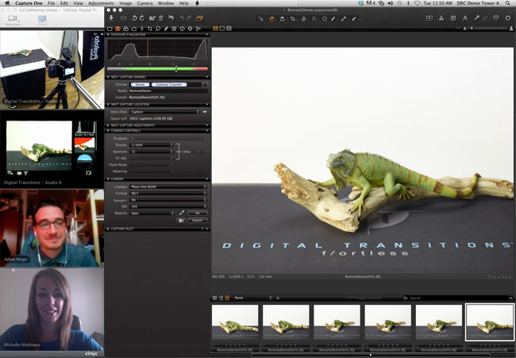Collapse the Camera Controls panel
This screenshot has width=516, height=358.
tap(108, 131)
